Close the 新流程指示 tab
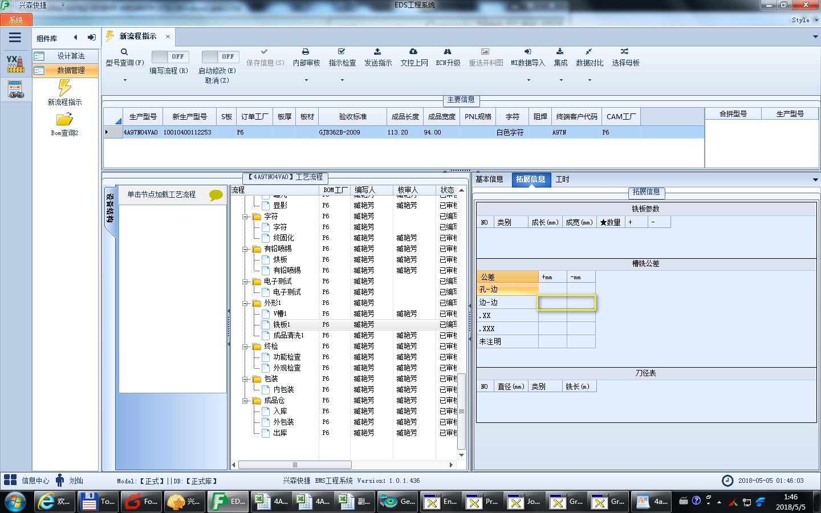Screen dimensions: 821x513 (x=168, y=36)
